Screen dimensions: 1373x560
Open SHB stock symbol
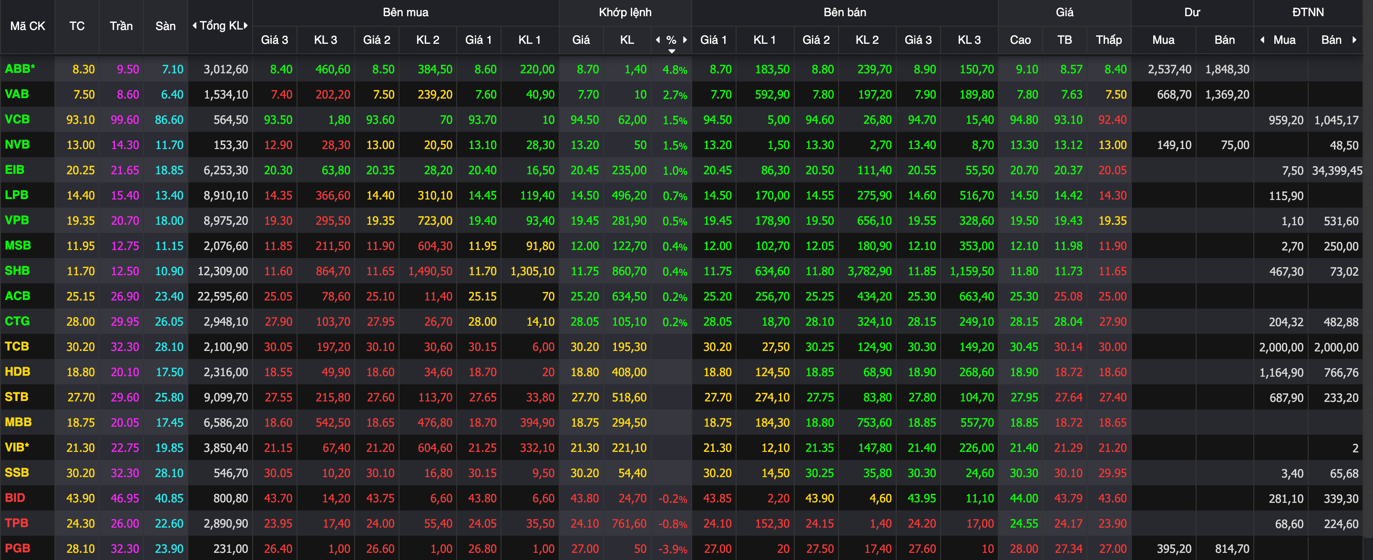coord(18,270)
